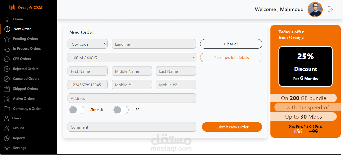343x155 pixels.
Task: Click the First Name field
Action: (88, 71)
